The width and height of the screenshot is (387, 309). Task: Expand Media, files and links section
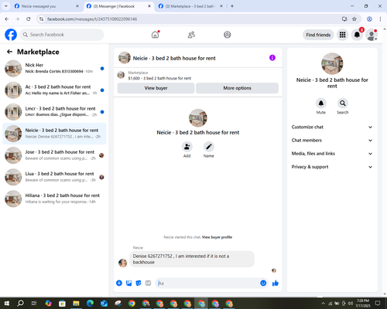[332, 154]
